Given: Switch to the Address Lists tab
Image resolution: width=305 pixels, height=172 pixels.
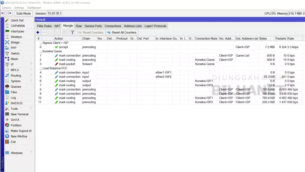Looking at the screenshot, I should (x=132, y=26).
